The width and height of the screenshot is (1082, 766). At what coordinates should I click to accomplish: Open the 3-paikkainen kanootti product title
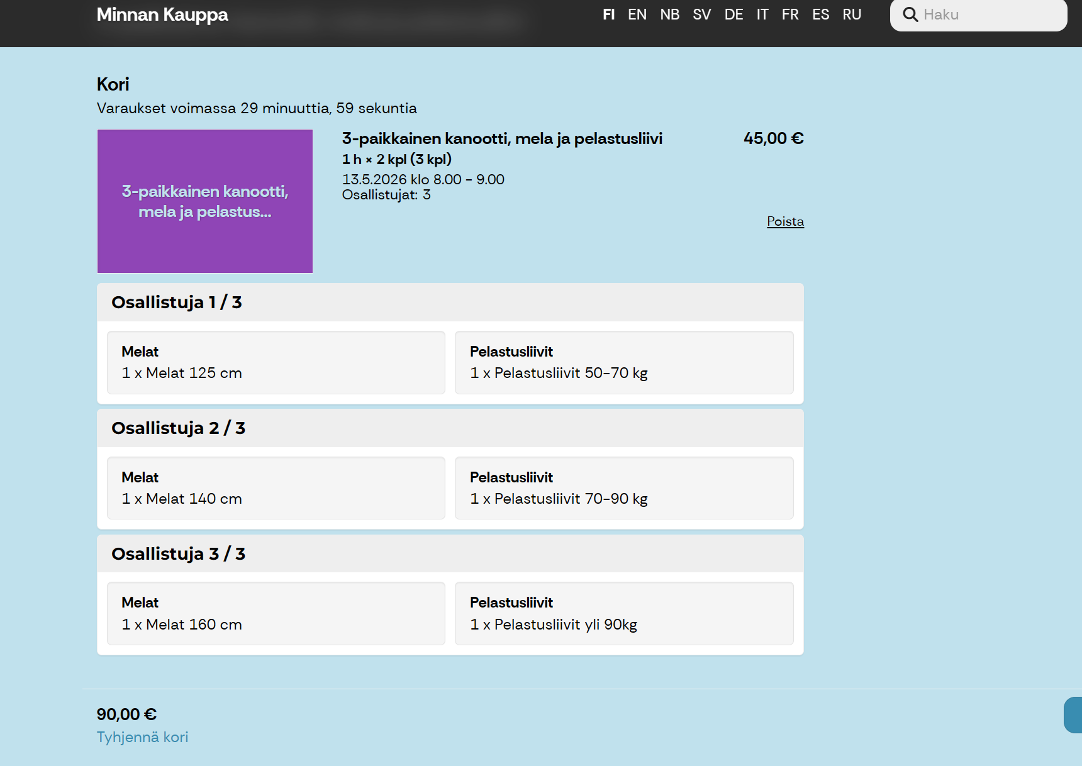502,138
